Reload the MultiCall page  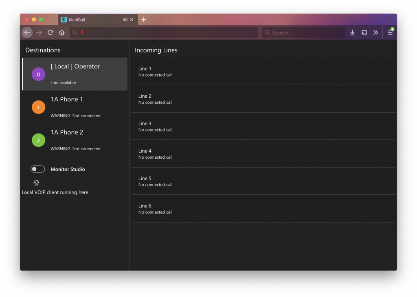50,33
